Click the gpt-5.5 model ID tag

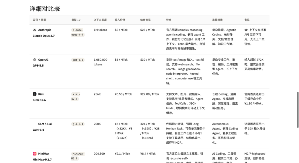coord(78,60)
